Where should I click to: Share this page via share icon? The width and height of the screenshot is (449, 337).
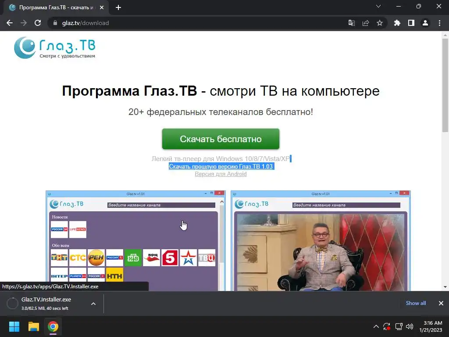366,23
